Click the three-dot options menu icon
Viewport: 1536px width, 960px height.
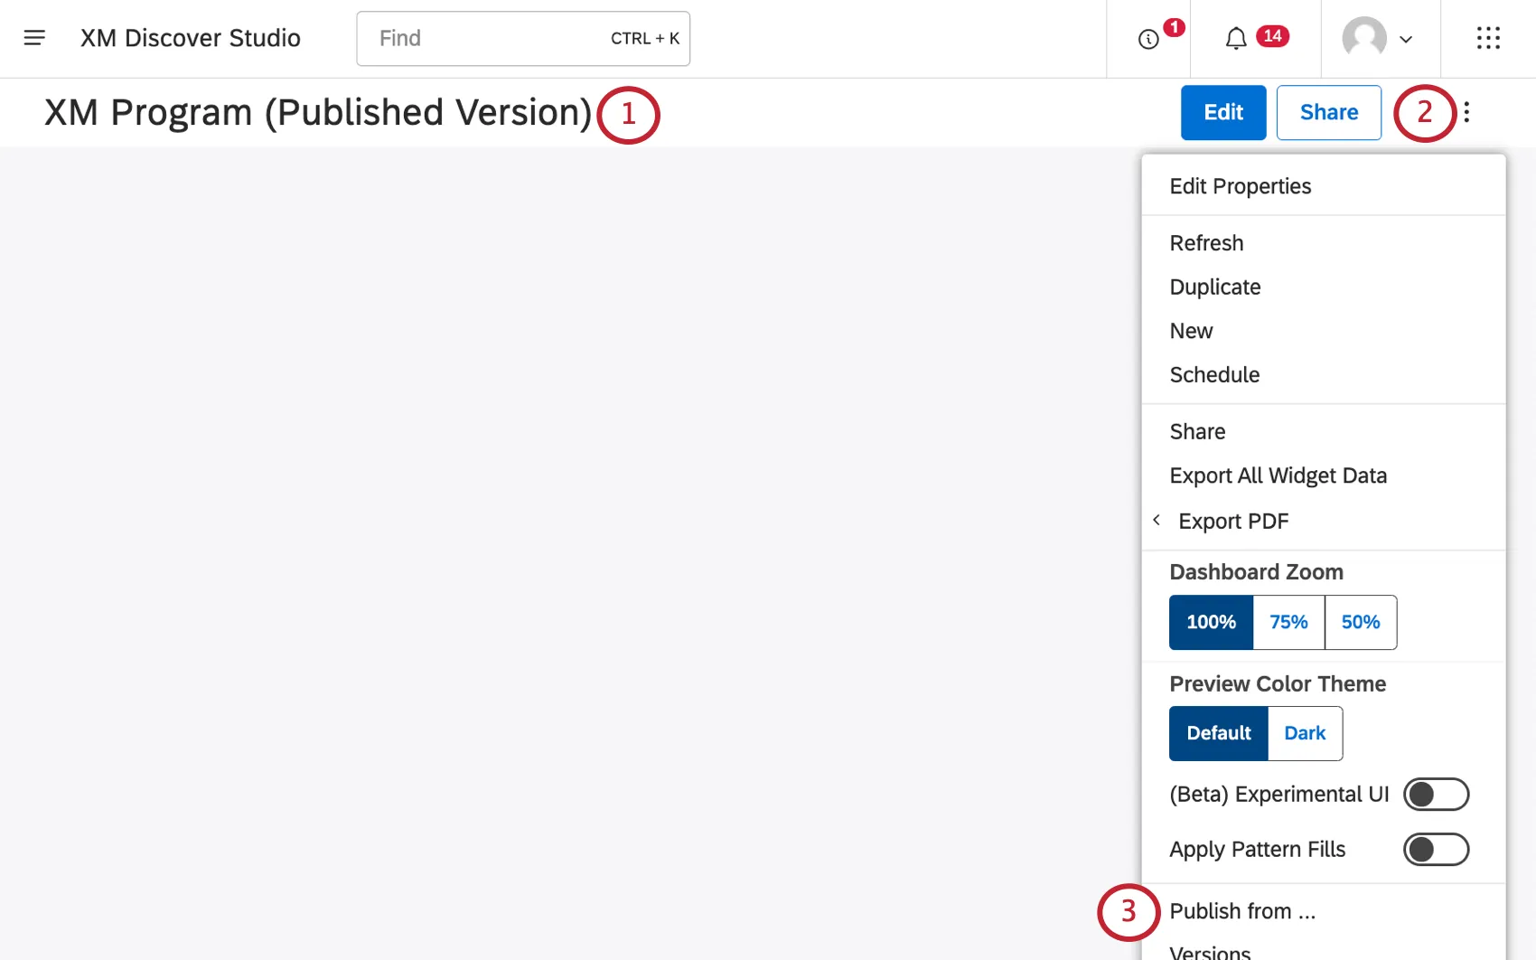[x=1466, y=111]
